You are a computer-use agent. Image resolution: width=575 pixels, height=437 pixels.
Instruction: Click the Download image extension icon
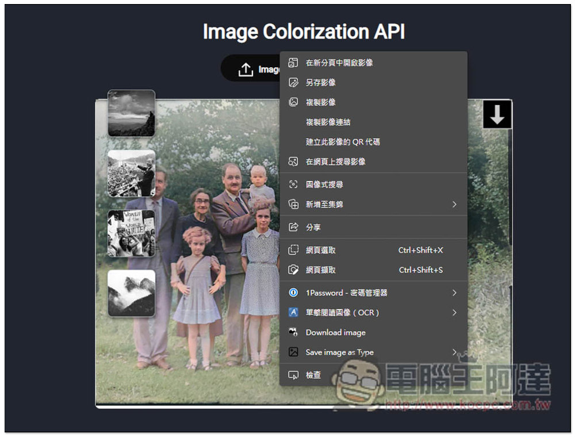coord(293,332)
